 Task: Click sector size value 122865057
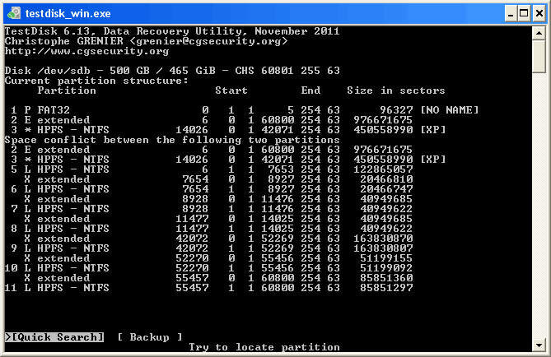click(x=383, y=169)
